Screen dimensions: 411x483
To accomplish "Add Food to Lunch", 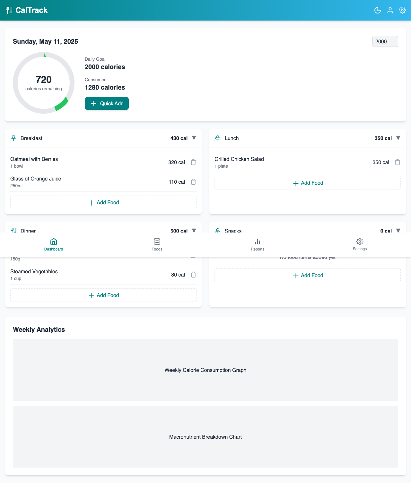I will coord(308,183).
